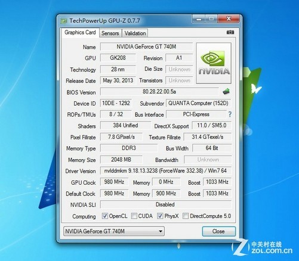Click the ROPs/TMUs field 8 / 32
This screenshot has height=261, width=299.
click(x=116, y=114)
